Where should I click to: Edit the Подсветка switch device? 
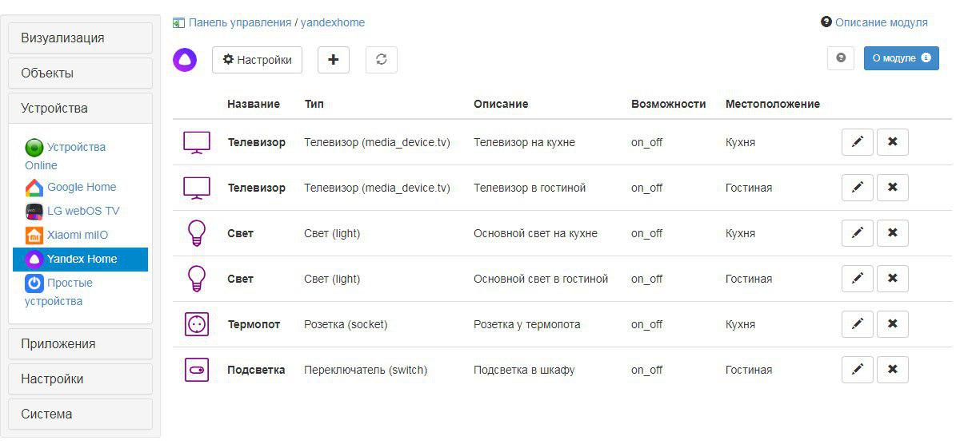tap(858, 370)
